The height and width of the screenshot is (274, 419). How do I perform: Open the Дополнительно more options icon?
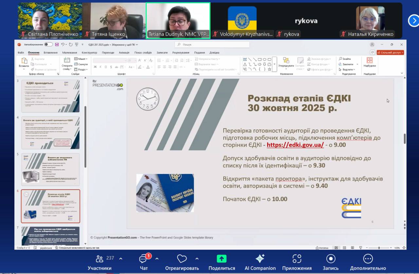(x=368, y=259)
